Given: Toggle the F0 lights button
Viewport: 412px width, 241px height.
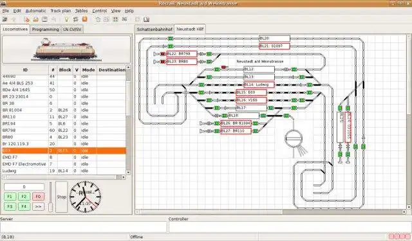Looking at the screenshot, I should 38,197.
